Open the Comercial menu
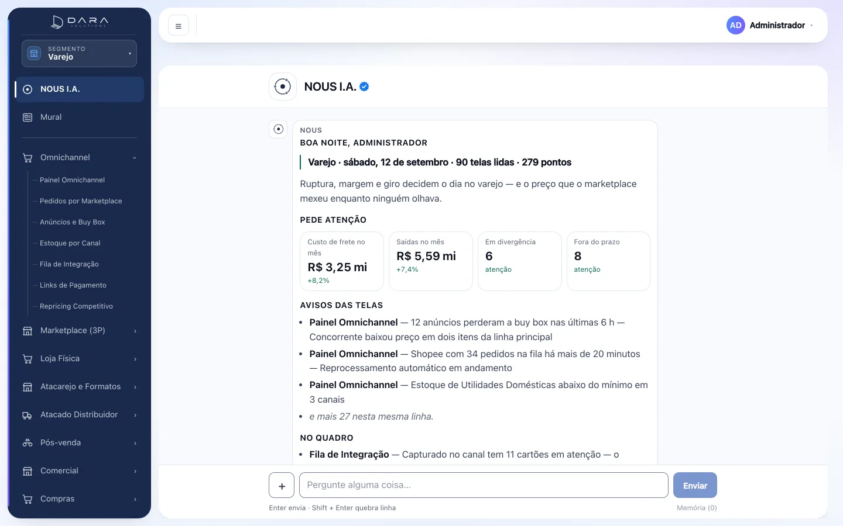 pyautogui.click(x=80, y=471)
